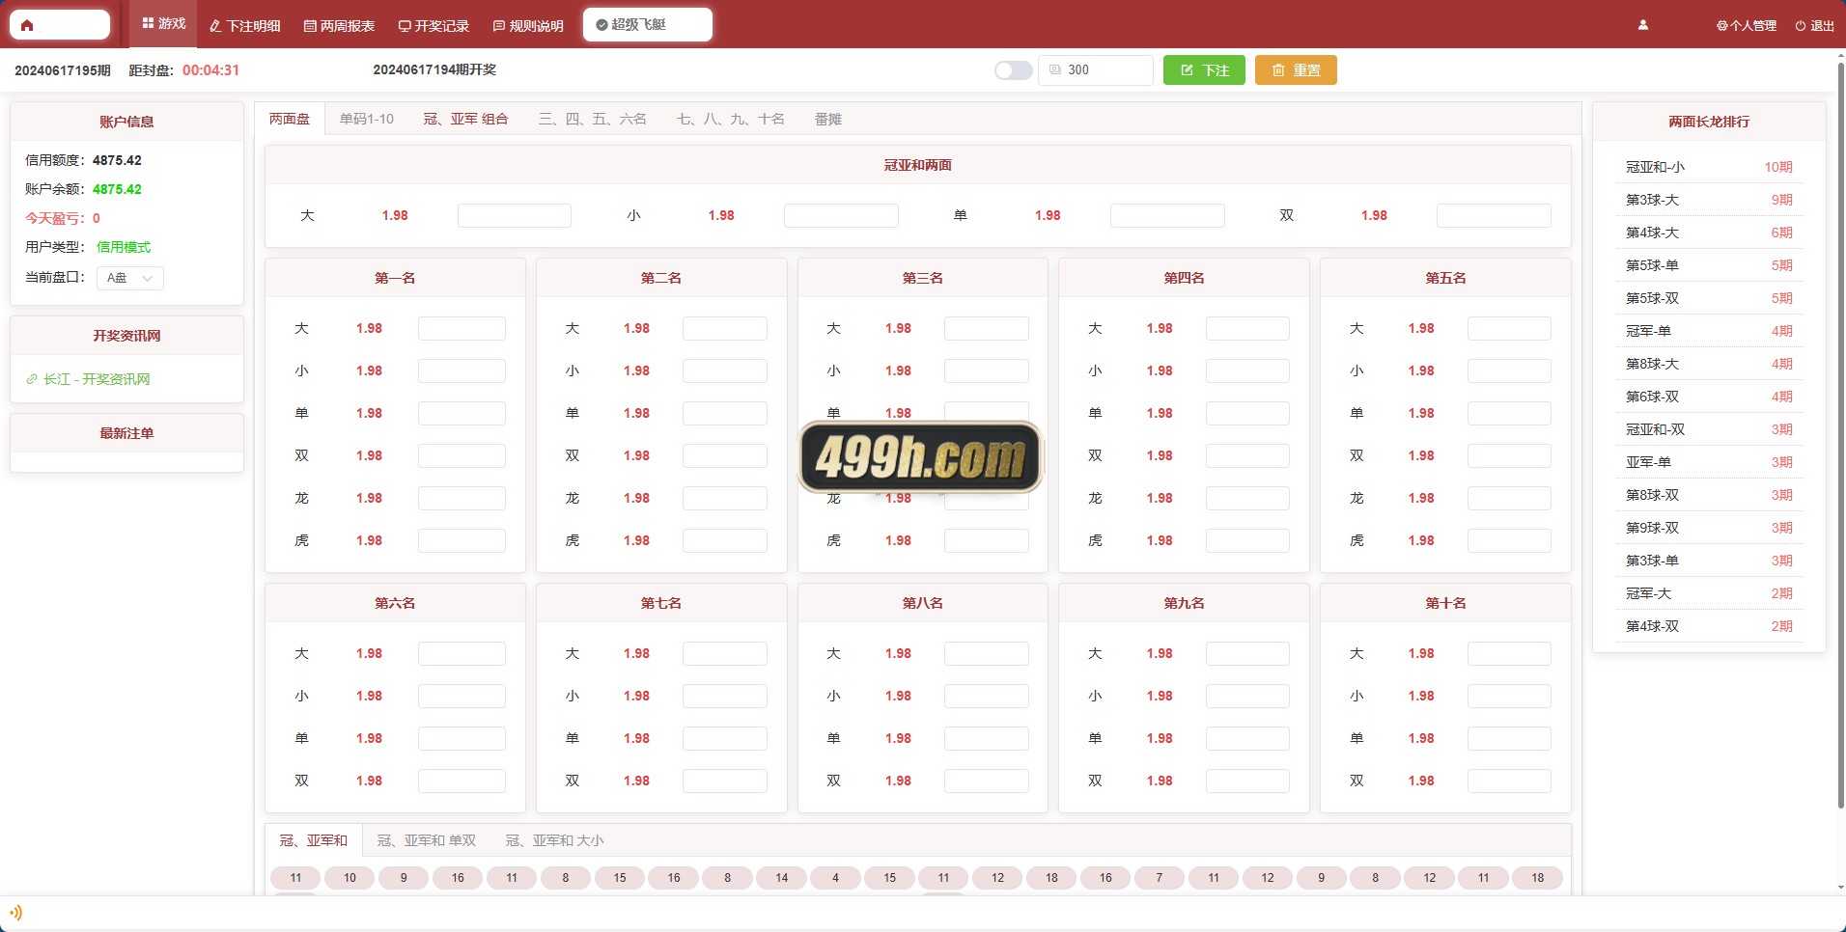Select 冠、亚军和 大小 tab
1846x932 pixels.
click(555, 840)
